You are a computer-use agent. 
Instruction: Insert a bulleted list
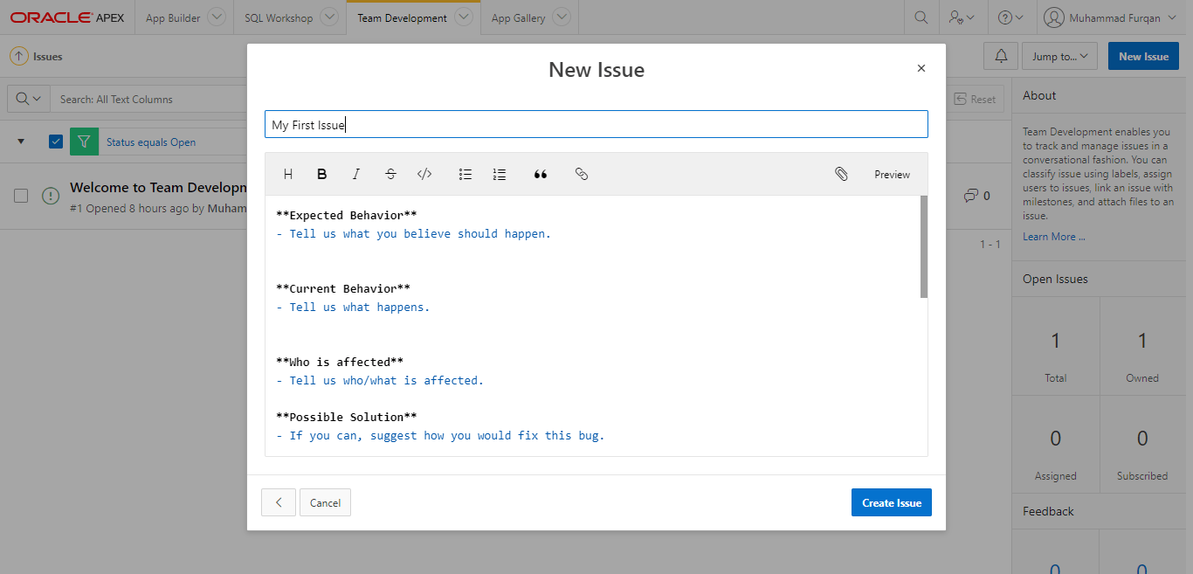[x=465, y=174]
